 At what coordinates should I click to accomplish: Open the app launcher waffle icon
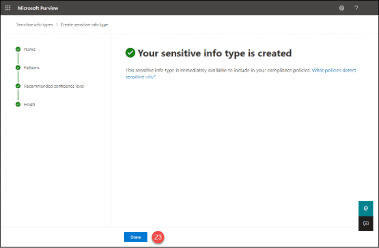pos(8,8)
